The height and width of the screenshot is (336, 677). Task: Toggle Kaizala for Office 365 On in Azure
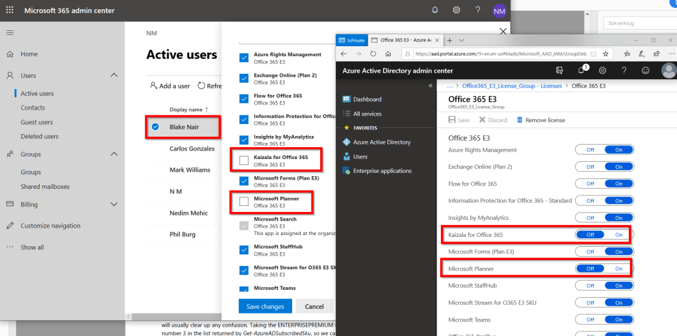point(619,234)
